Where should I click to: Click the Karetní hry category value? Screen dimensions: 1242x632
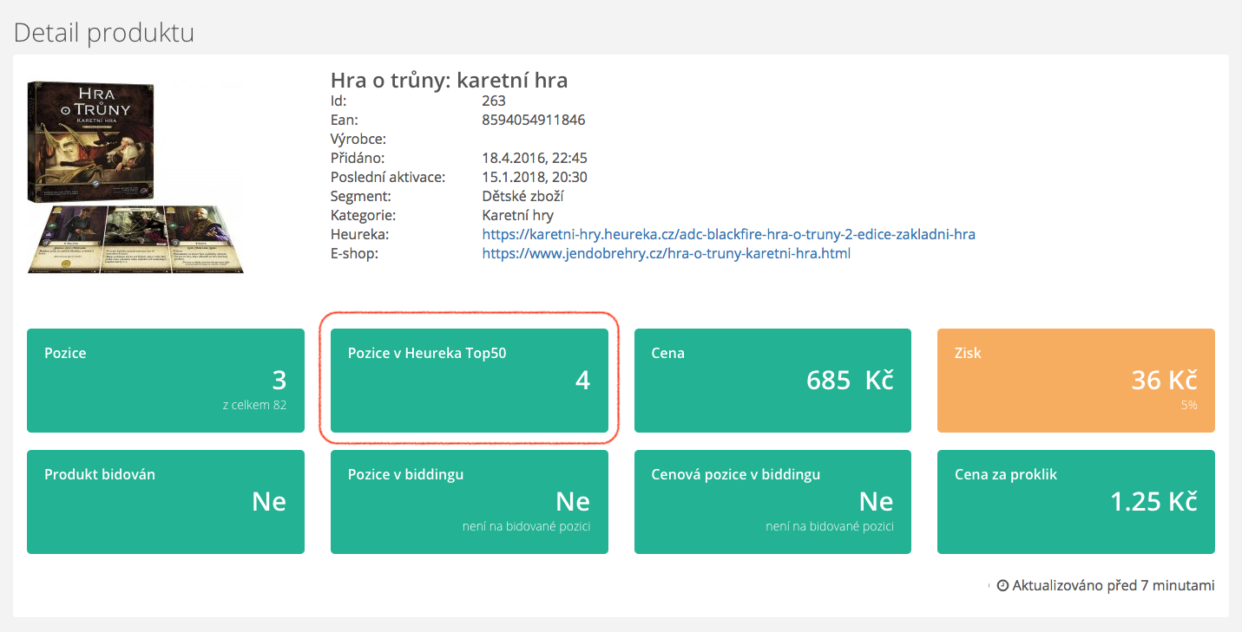pyautogui.click(x=517, y=215)
